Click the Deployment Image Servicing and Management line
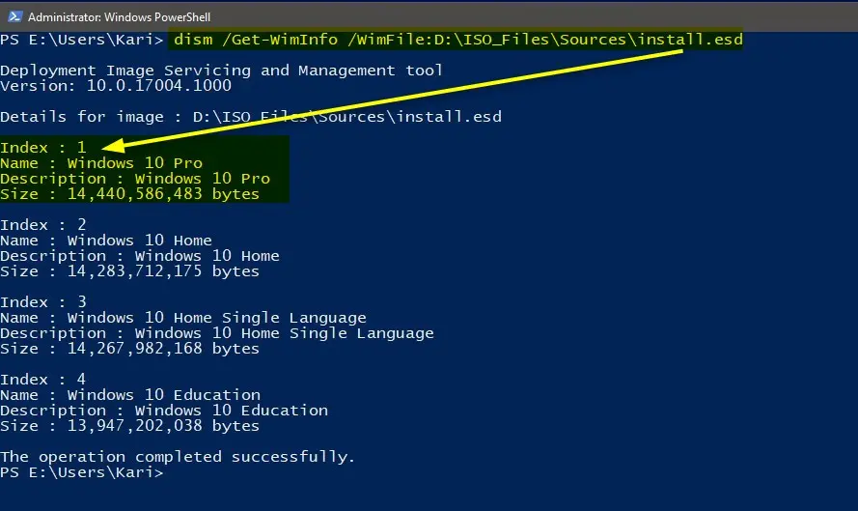Screen dimensions: 858x511 point(221,71)
